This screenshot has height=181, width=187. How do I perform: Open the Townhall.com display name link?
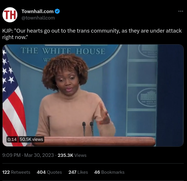pyautogui.click(x=38, y=11)
